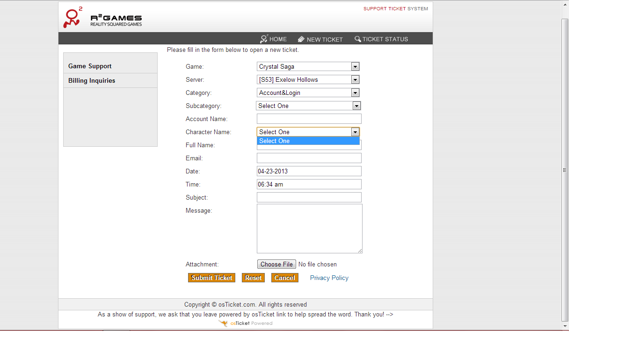Open the Game dropdown showing Crystal Saga
This screenshot has height=359, width=639.
pyautogui.click(x=308, y=66)
